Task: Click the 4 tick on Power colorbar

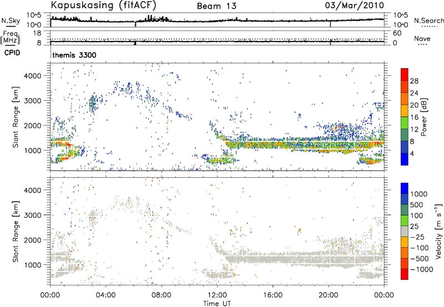Action: click(x=412, y=153)
